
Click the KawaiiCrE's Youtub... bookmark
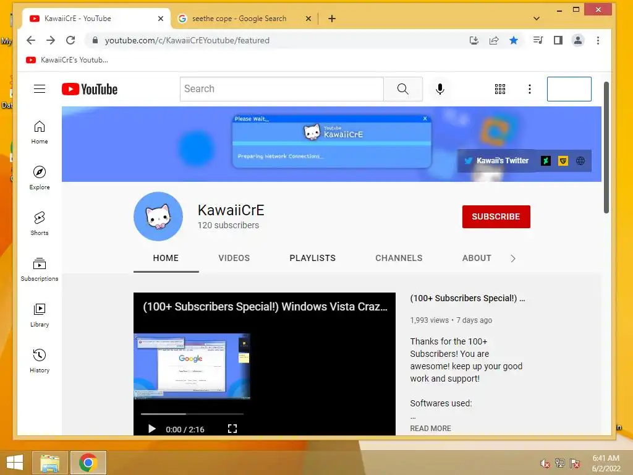[x=67, y=60]
